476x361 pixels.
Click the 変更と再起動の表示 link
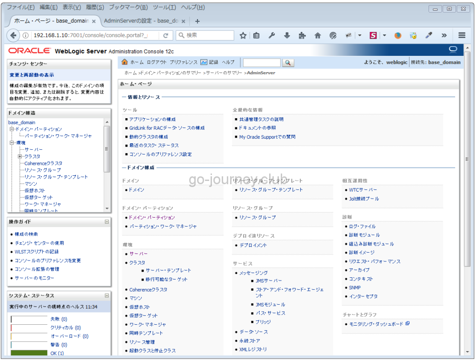tap(31, 75)
